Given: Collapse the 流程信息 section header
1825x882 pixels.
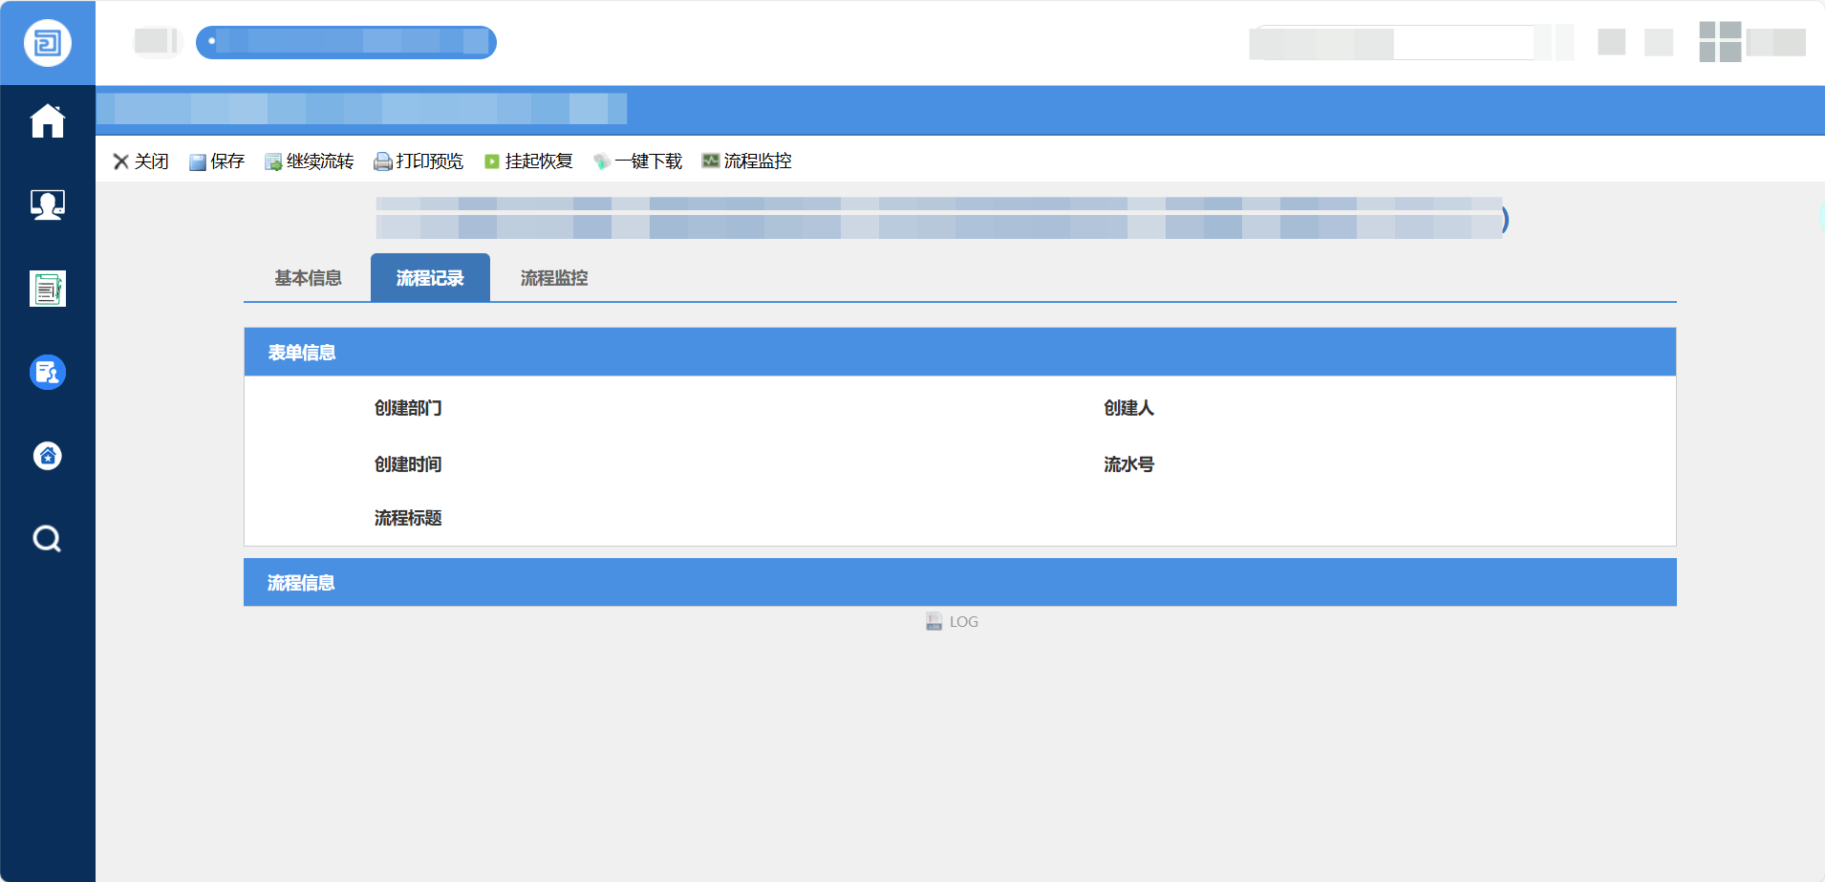Looking at the screenshot, I should click(x=960, y=582).
